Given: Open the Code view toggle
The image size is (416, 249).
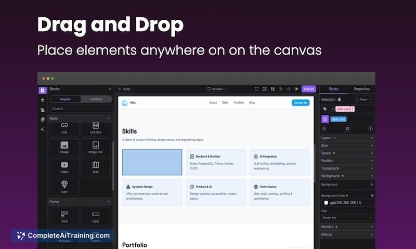Looking at the screenshot, I should (x=124, y=89).
